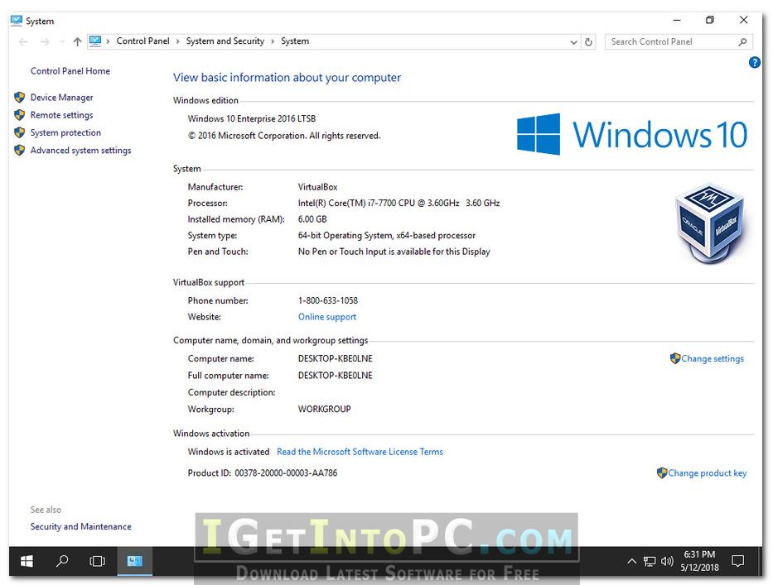Click the computer icon in address bar
Screen dimensions: 773x585
95,41
